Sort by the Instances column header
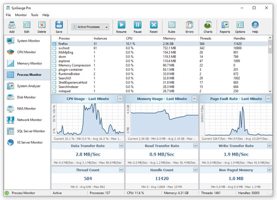 pyautogui.click(x=108, y=38)
